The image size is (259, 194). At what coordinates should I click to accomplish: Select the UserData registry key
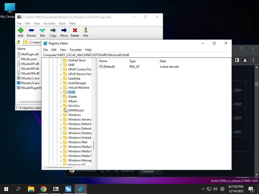pos(74,78)
